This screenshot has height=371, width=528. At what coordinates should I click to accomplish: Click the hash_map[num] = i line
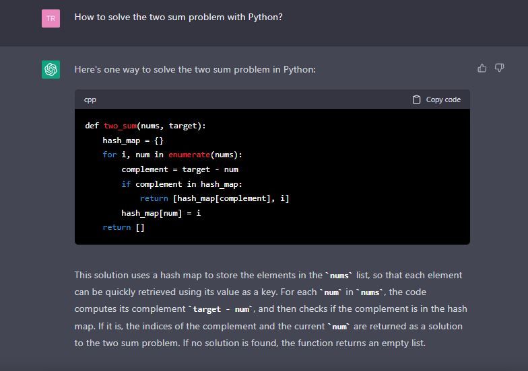click(161, 213)
